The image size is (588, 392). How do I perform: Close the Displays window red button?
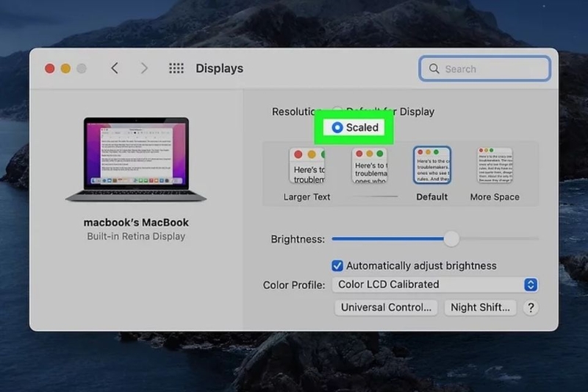coord(50,68)
